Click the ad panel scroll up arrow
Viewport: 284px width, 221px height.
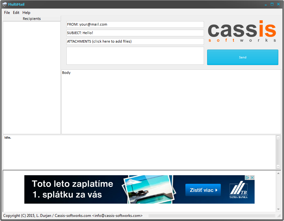click(278, 173)
